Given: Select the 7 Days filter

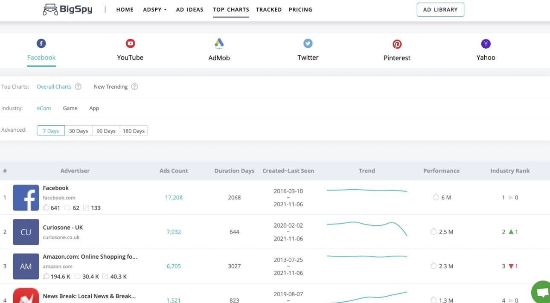Looking at the screenshot, I should (51, 131).
